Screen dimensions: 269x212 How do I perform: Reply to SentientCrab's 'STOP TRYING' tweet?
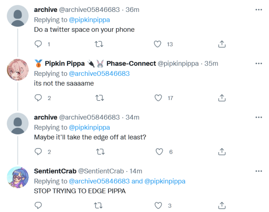(x=38, y=206)
